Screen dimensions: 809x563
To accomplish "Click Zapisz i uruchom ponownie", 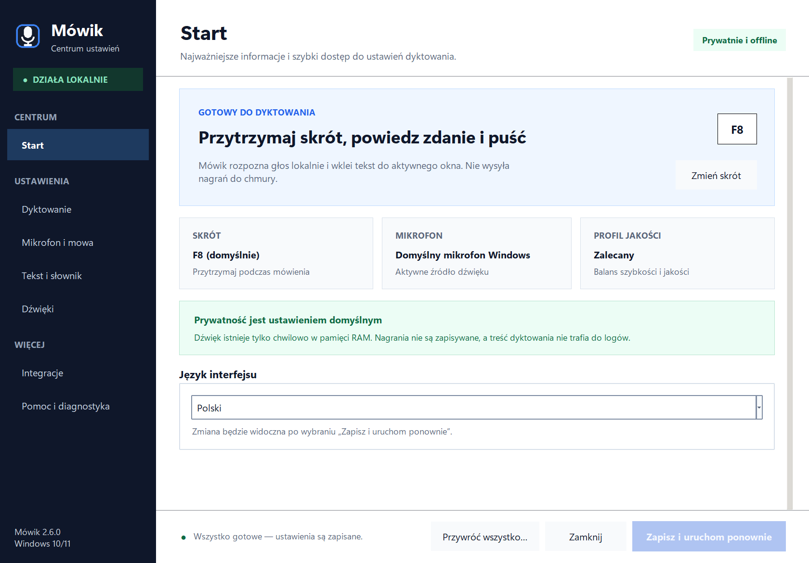I will pyautogui.click(x=709, y=537).
